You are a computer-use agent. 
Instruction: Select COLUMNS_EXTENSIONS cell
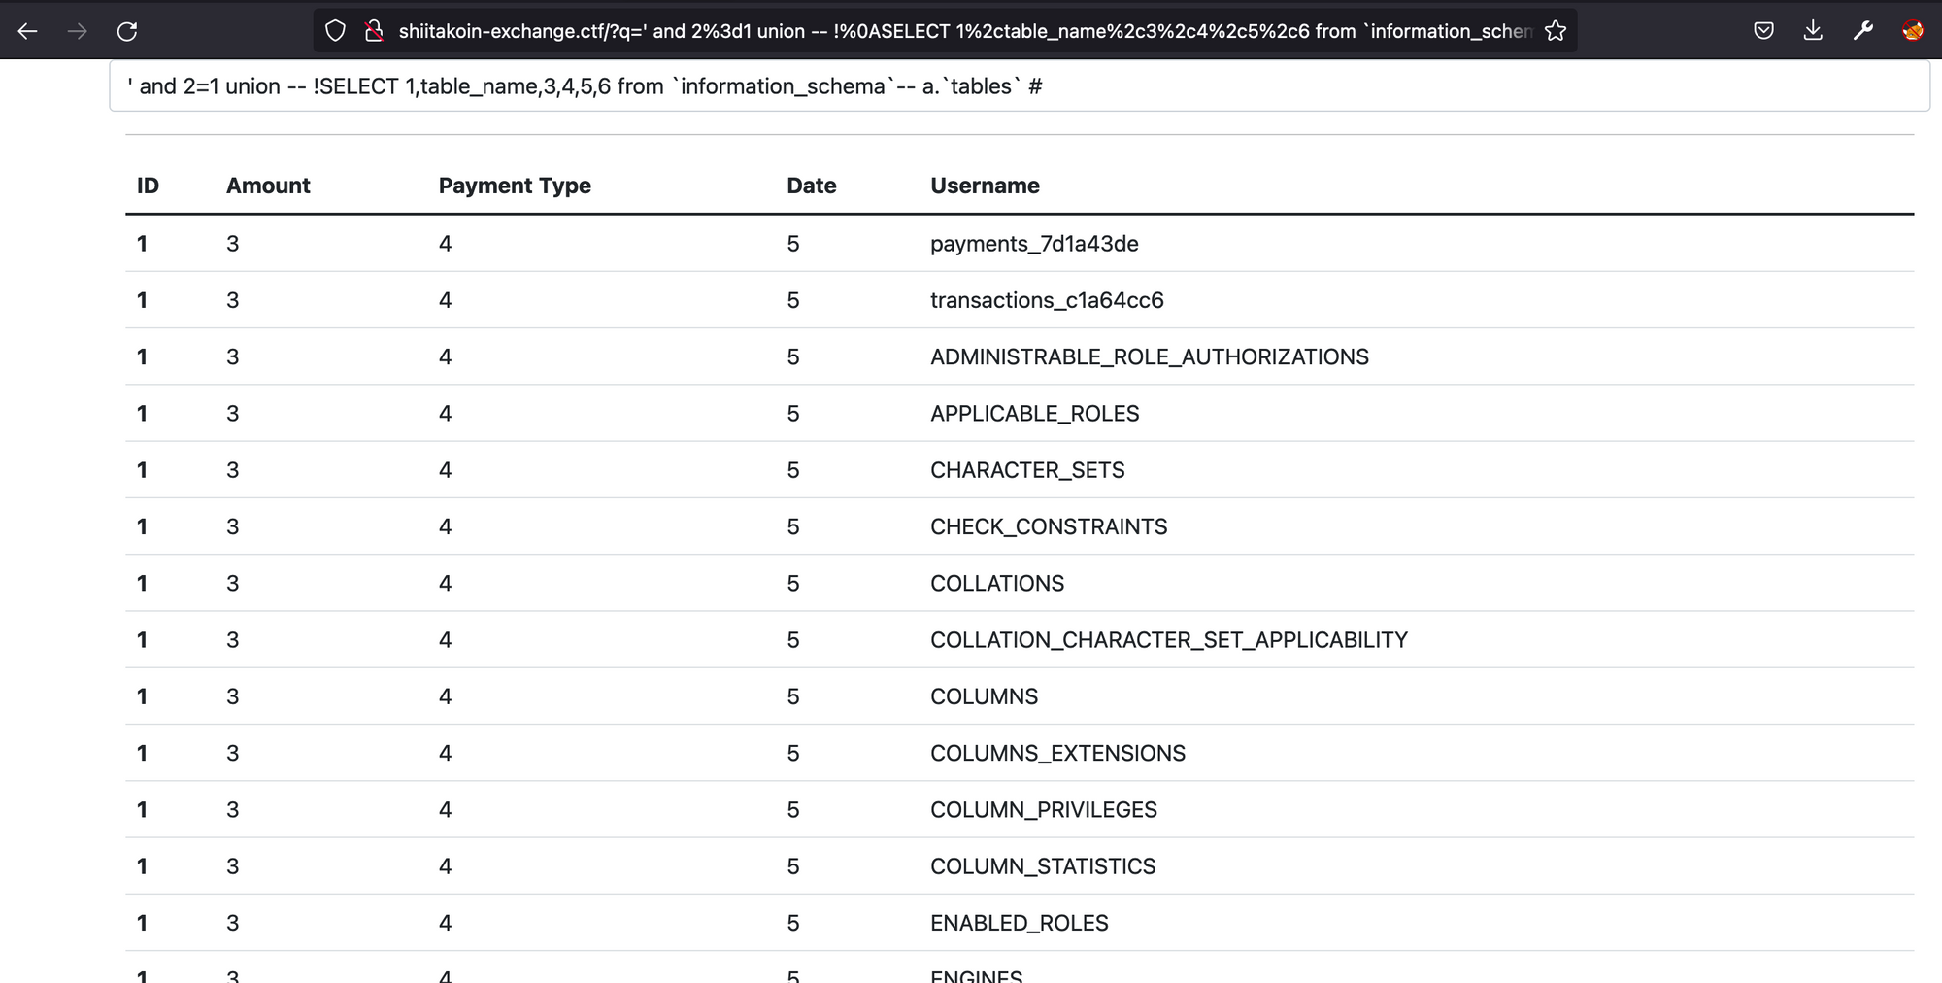pyautogui.click(x=1058, y=753)
